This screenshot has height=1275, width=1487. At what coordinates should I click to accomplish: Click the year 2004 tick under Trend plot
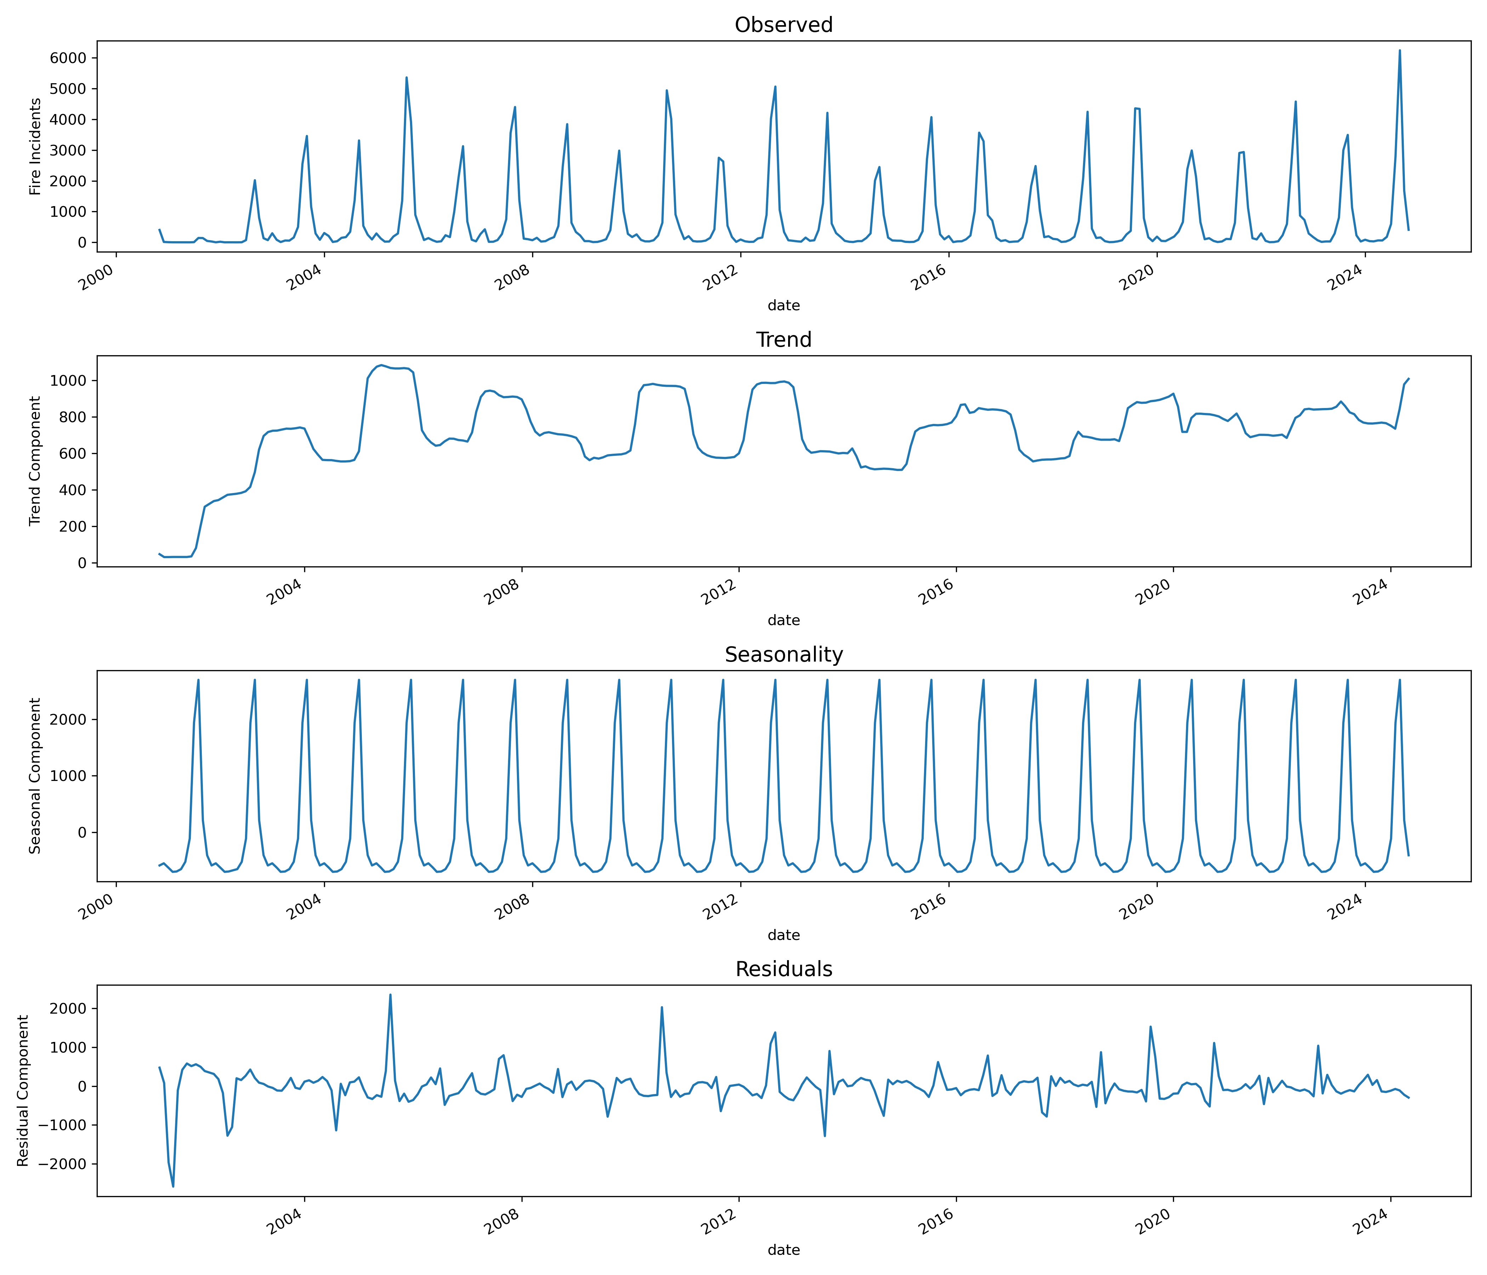tap(285, 592)
